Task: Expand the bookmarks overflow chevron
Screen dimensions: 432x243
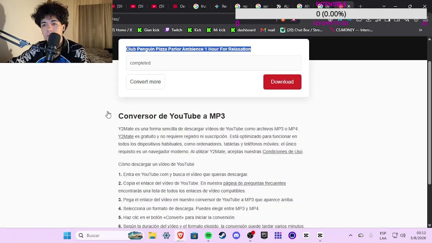Action: [421, 30]
